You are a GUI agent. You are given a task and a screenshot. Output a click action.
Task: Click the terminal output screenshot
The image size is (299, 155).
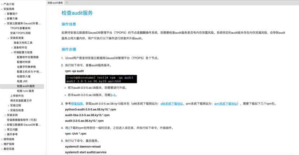click(101, 79)
